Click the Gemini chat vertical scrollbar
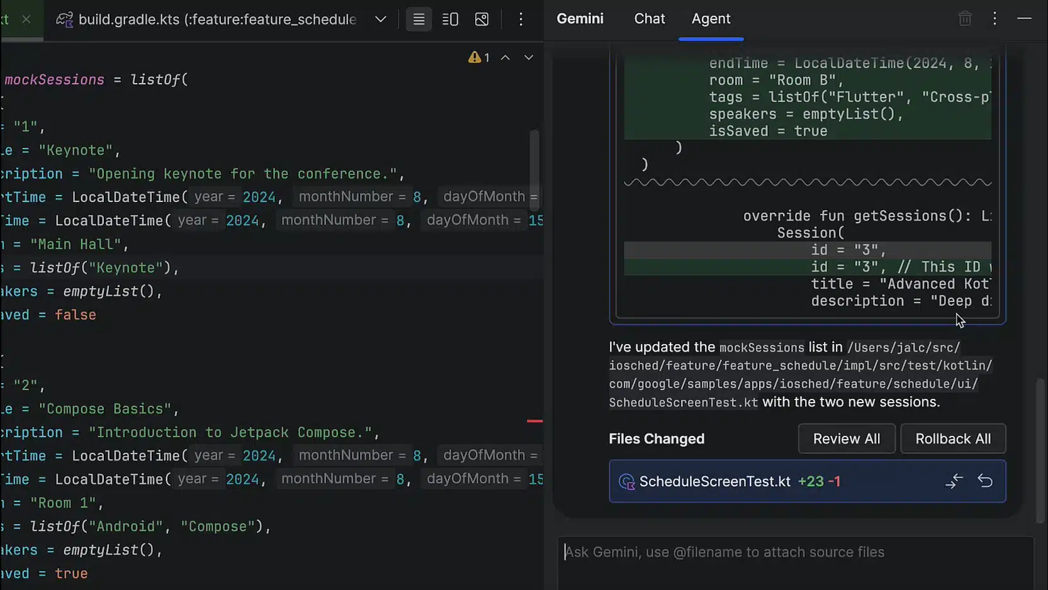This screenshot has width=1048, height=590. click(x=1040, y=450)
